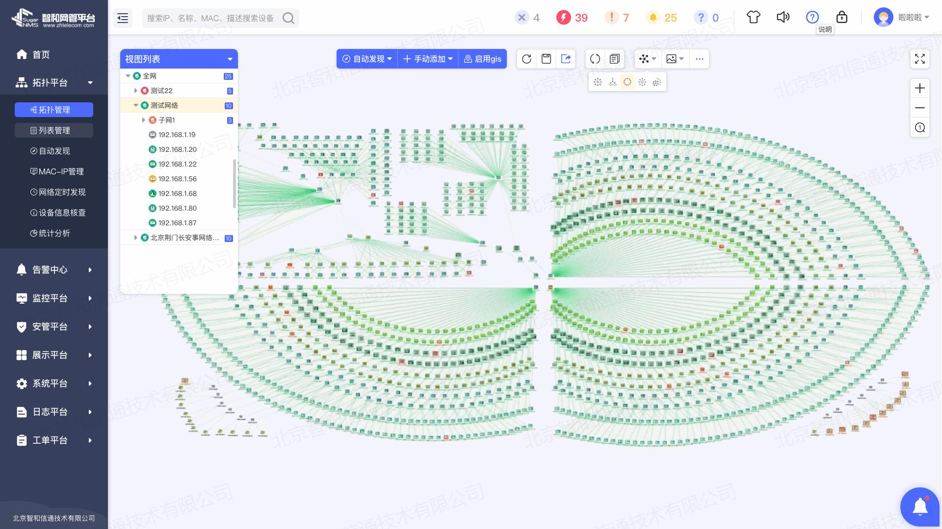This screenshot has height=529, width=942.
Task: Toggle alarm sound speaker icon
Action: coord(783,18)
